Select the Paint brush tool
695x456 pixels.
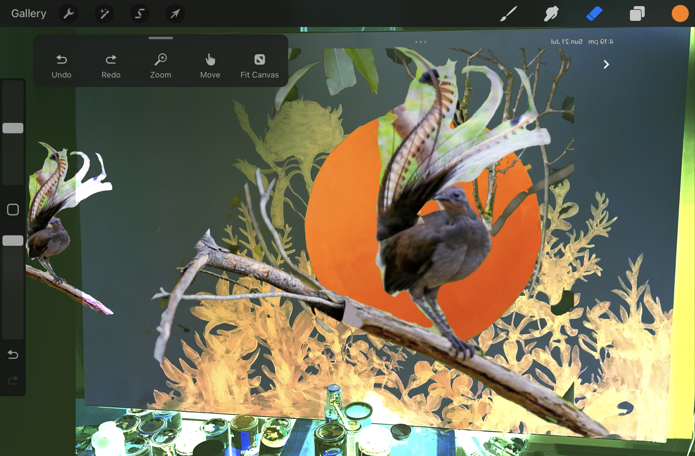coord(508,13)
